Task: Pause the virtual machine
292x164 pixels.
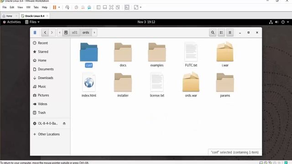Action: pyautogui.click(x=55, y=7)
